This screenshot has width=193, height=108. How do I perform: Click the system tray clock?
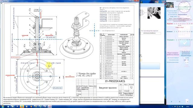tap(188, 107)
